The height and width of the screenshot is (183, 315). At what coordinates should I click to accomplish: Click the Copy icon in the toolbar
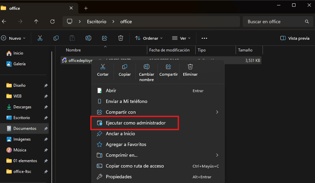[56, 38]
